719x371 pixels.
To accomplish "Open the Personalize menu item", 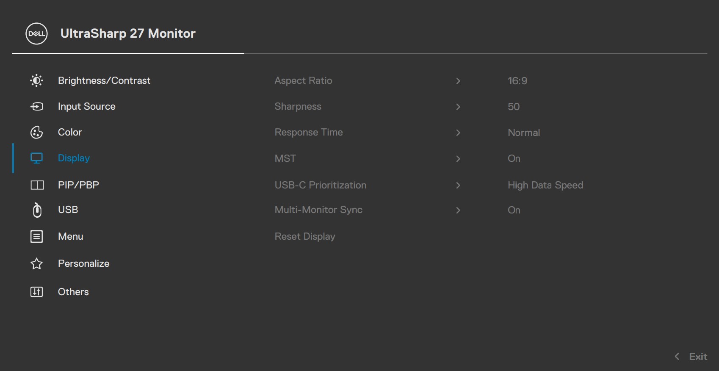I will (x=83, y=263).
